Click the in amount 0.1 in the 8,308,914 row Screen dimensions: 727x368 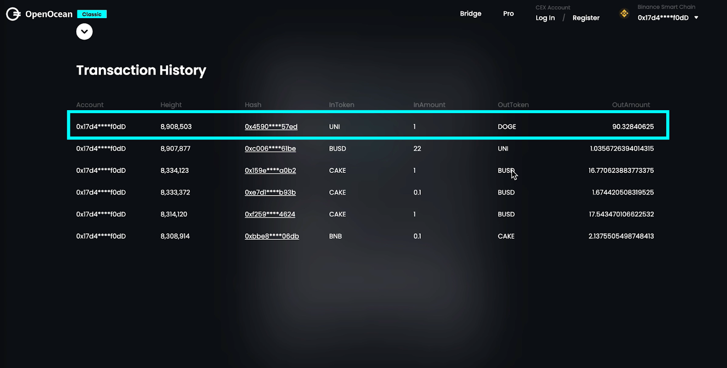[417, 236]
